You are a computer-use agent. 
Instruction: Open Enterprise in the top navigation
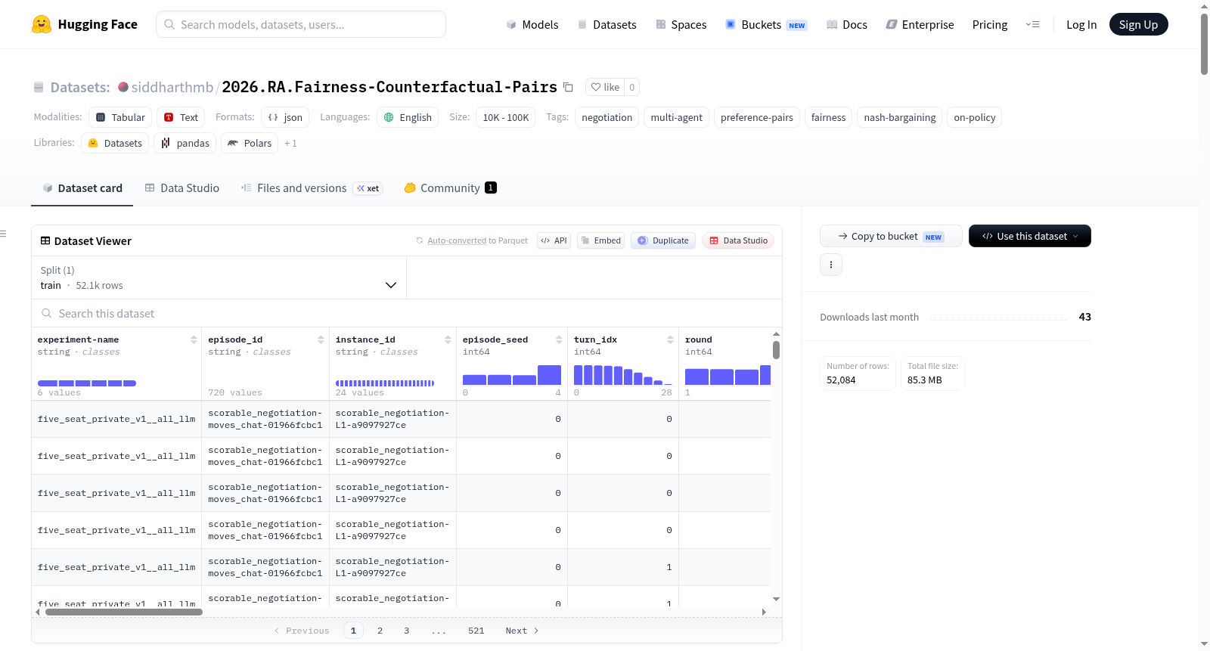click(x=920, y=24)
